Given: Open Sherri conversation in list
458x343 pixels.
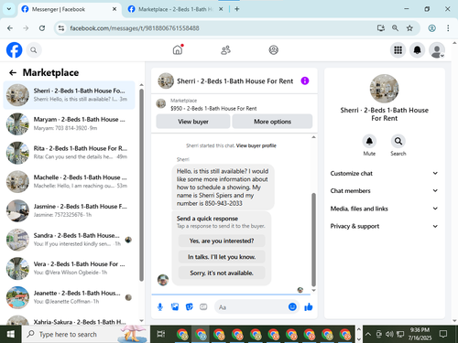Looking at the screenshot, I should click(x=69, y=95).
